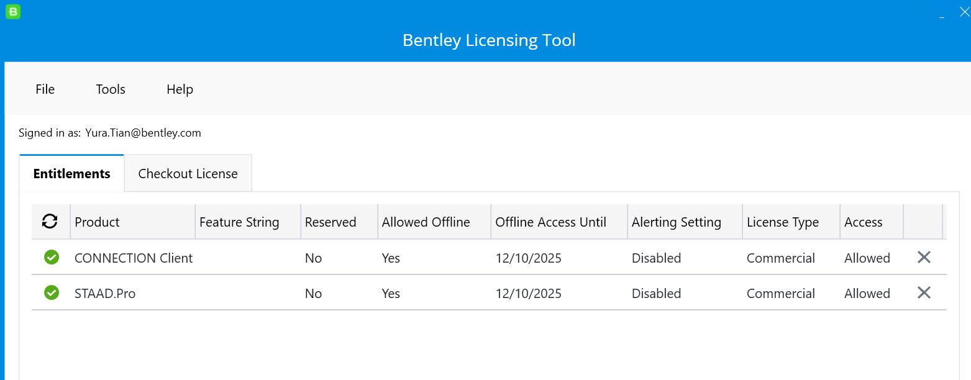
Task: Open the Tools menu
Action: 111,89
